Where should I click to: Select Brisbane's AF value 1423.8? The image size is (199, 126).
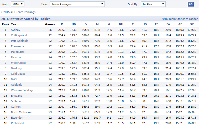pyautogui.click(x=180, y=96)
